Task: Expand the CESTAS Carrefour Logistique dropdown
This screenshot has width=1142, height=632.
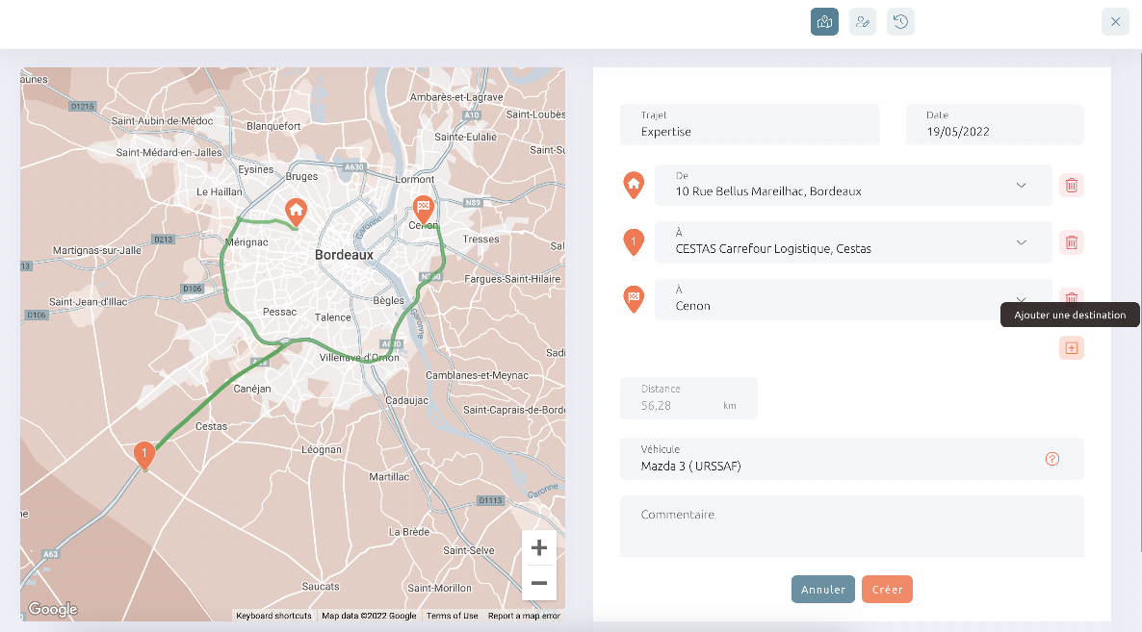Action: [1021, 242]
